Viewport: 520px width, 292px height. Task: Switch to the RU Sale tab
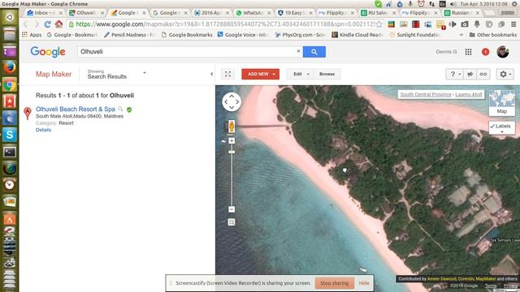click(378, 13)
